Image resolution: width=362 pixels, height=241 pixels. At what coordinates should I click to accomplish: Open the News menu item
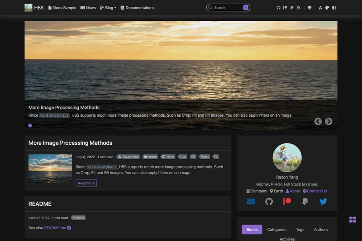pyautogui.click(x=88, y=8)
